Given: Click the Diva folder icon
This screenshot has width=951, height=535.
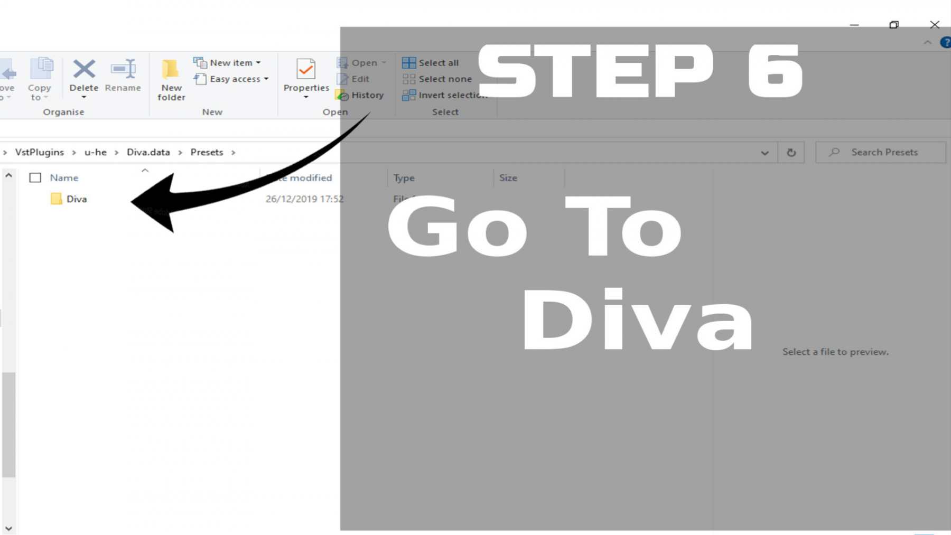Looking at the screenshot, I should click(57, 199).
